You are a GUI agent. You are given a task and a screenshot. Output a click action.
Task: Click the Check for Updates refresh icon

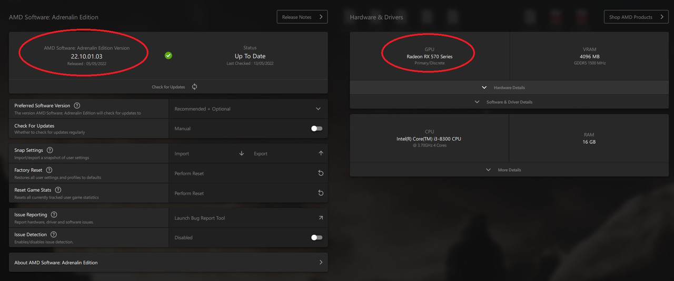[195, 87]
